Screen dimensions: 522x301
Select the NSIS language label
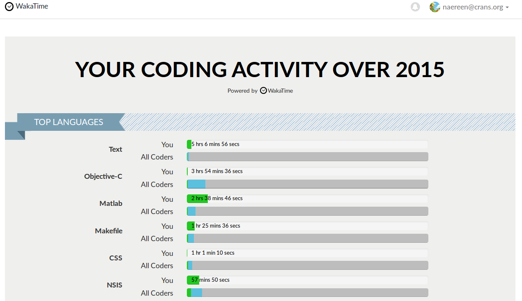[x=115, y=285]
